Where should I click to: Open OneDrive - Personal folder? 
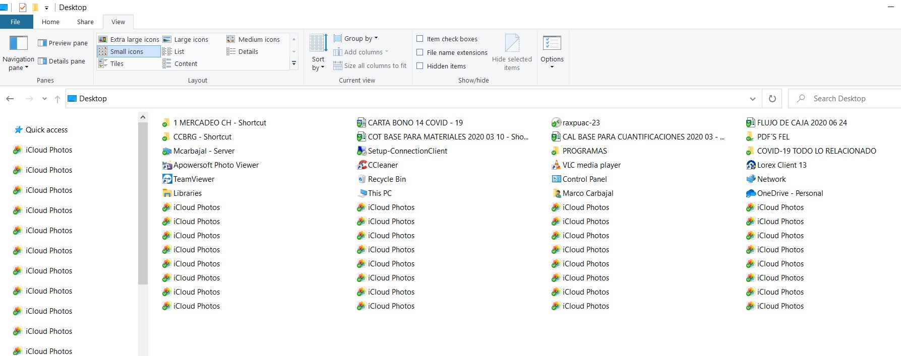[x=784, y=193]
